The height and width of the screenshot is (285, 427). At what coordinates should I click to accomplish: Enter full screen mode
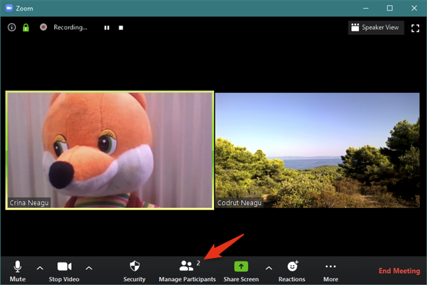415,28
